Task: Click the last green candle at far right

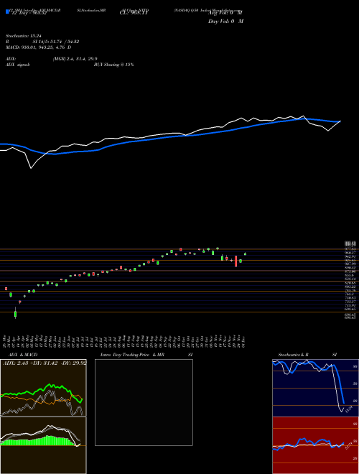Action: click(x=245, y=254)
